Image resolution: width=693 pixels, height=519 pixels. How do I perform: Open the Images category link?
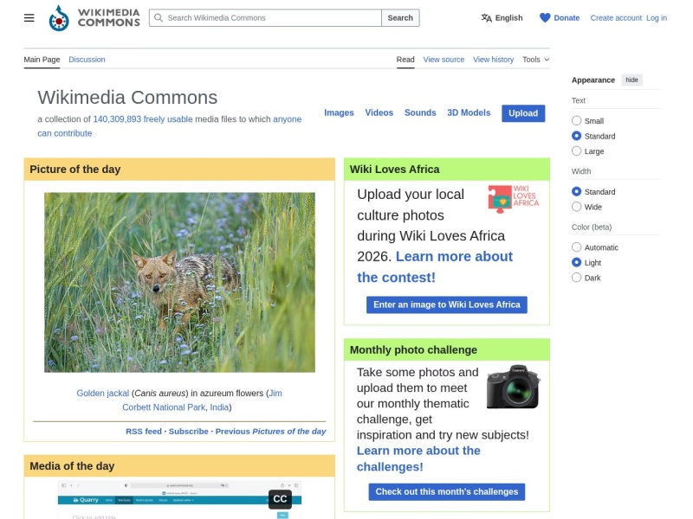point(339,113)
